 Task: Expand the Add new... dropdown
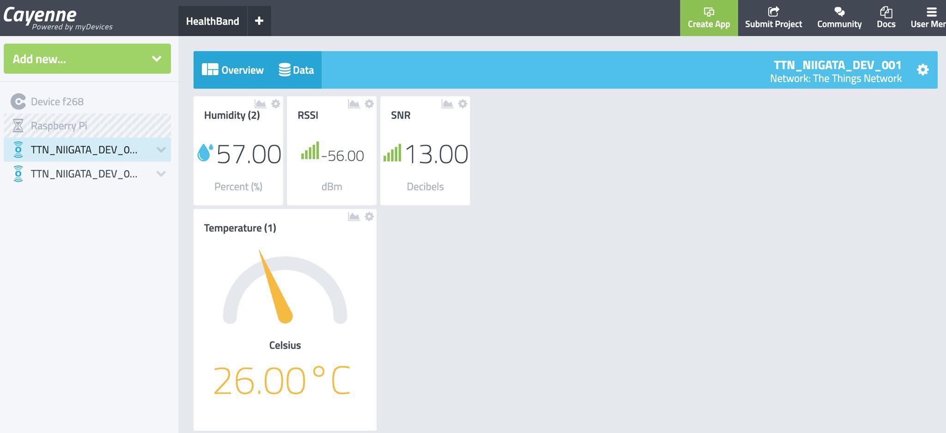coord(87,59)
